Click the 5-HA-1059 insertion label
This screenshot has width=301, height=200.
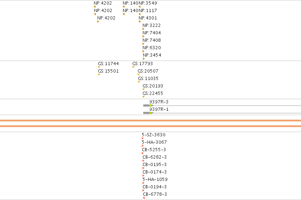[x=155, y=179]
